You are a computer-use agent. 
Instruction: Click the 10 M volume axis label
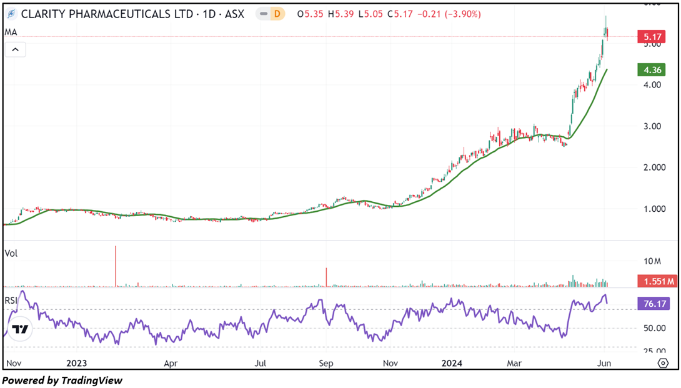pos(652,261)
